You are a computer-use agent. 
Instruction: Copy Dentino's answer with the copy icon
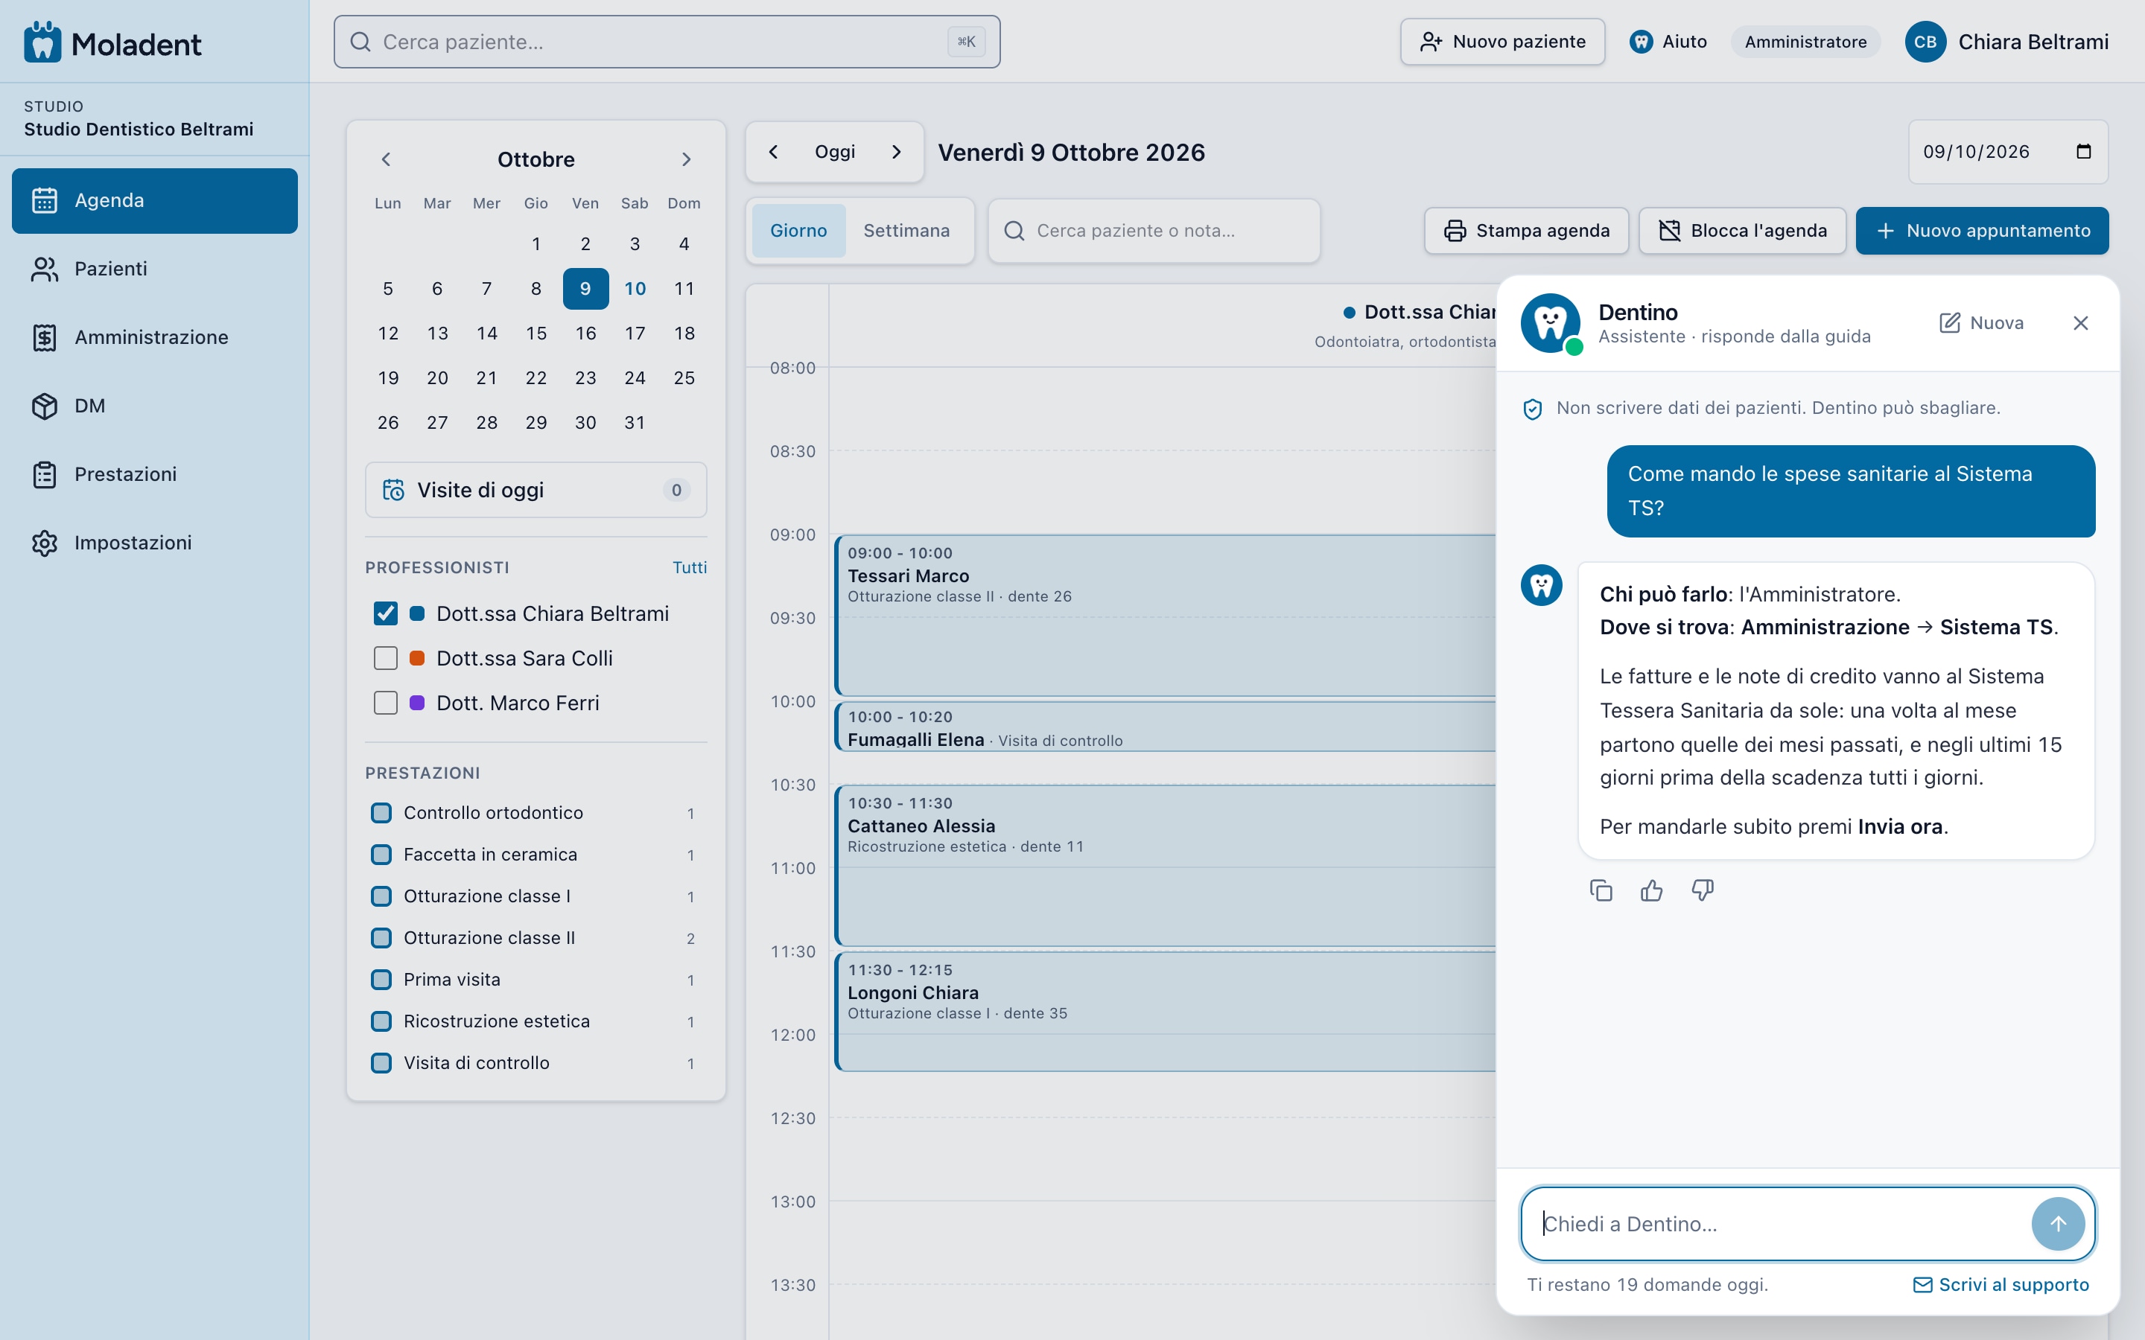point(1601,890)
